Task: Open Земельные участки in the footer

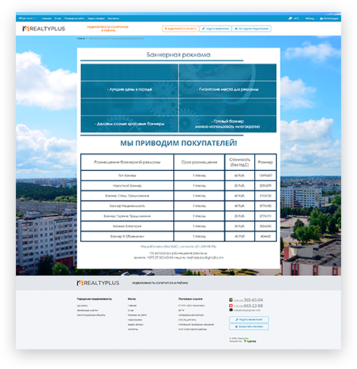Action: pos(88,311)
